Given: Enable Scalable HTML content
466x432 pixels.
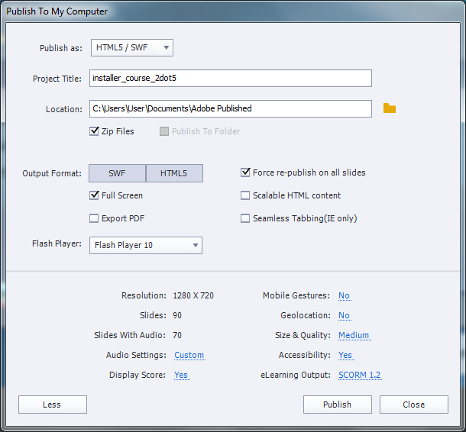Looking at the screenshot, I should pos(245,195).
